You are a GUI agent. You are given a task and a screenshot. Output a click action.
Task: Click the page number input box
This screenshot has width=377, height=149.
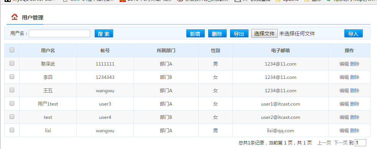pos(361,143)
